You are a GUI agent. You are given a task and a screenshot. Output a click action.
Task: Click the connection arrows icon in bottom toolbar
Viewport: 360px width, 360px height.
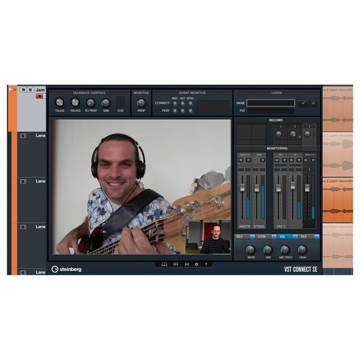tap(187, 264)
